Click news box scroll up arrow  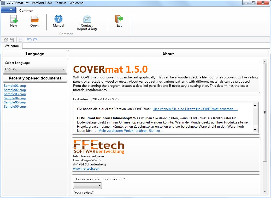[255, 105]
